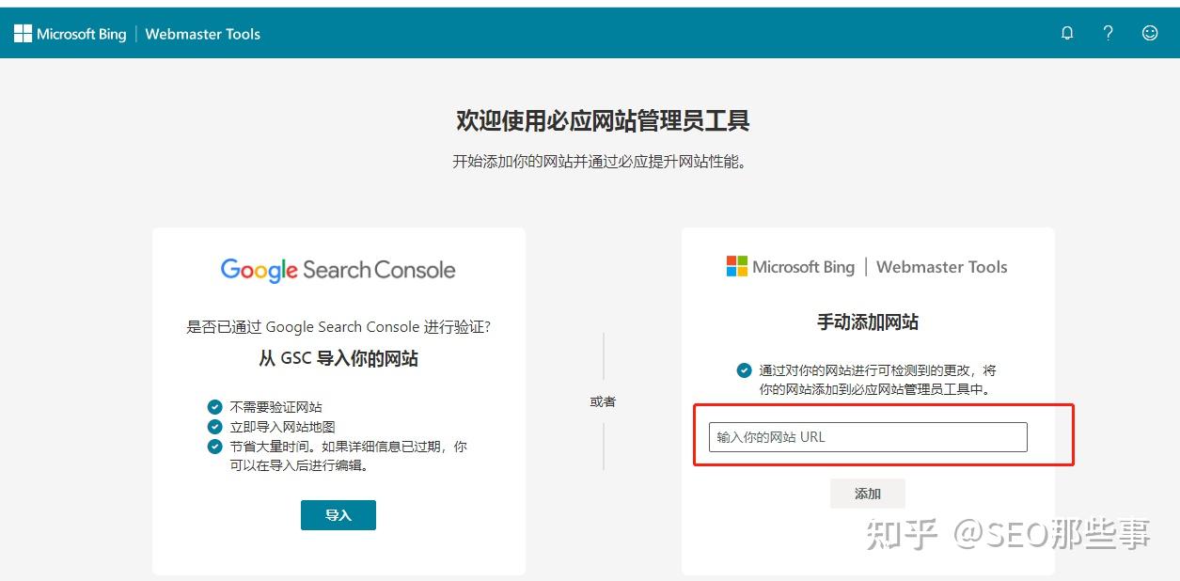This screenshot has height=581, width=1180.
Task: Click the checkmark beside 通过对你的网站进行可检测到的更改
Action: pyautogui.click(x=744, y=370)
